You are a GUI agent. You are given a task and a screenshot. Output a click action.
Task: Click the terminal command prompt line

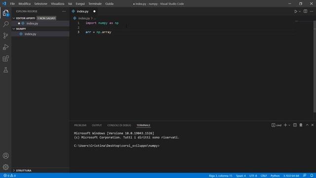click(x=117, y=146)
